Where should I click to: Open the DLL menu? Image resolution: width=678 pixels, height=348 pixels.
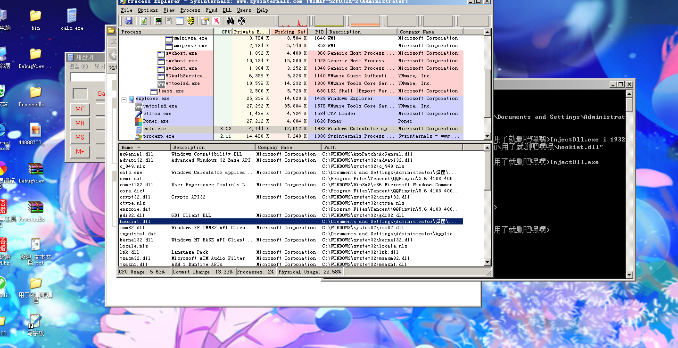[227, 10]
